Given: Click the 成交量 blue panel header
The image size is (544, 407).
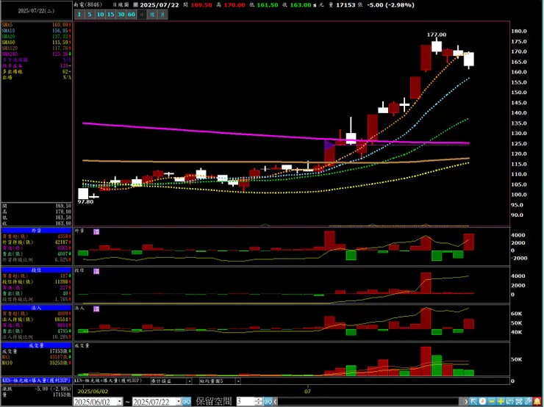Looking at the screenshot, I should coord(37,345).
